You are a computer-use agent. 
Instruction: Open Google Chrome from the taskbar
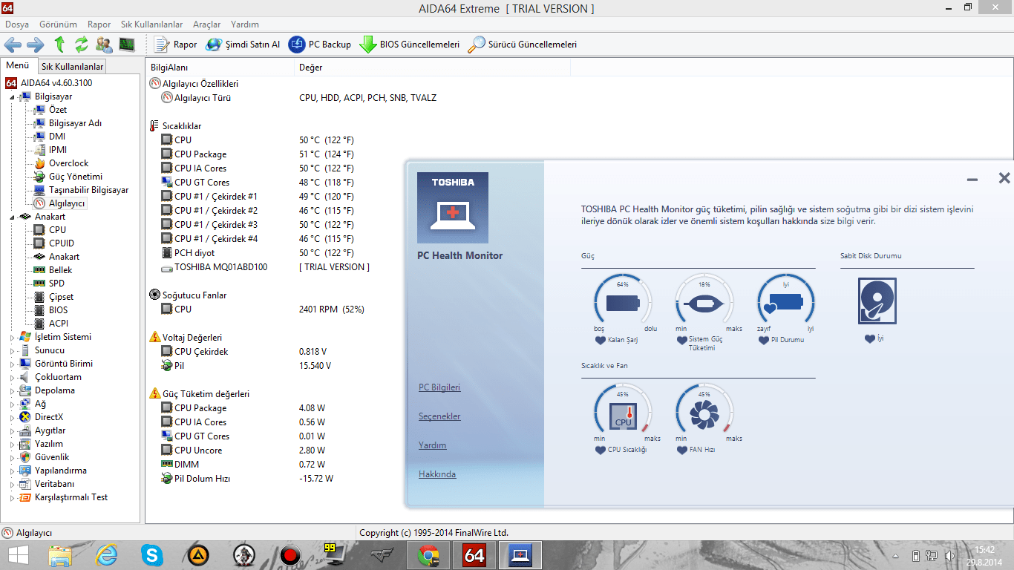click(x=428, y=555)
